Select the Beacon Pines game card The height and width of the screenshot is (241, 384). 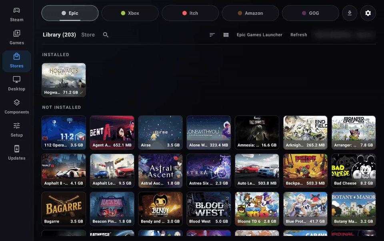point(112,209)
